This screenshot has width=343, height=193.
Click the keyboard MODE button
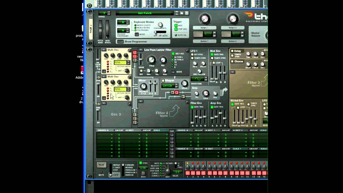[x=137, y=34]
